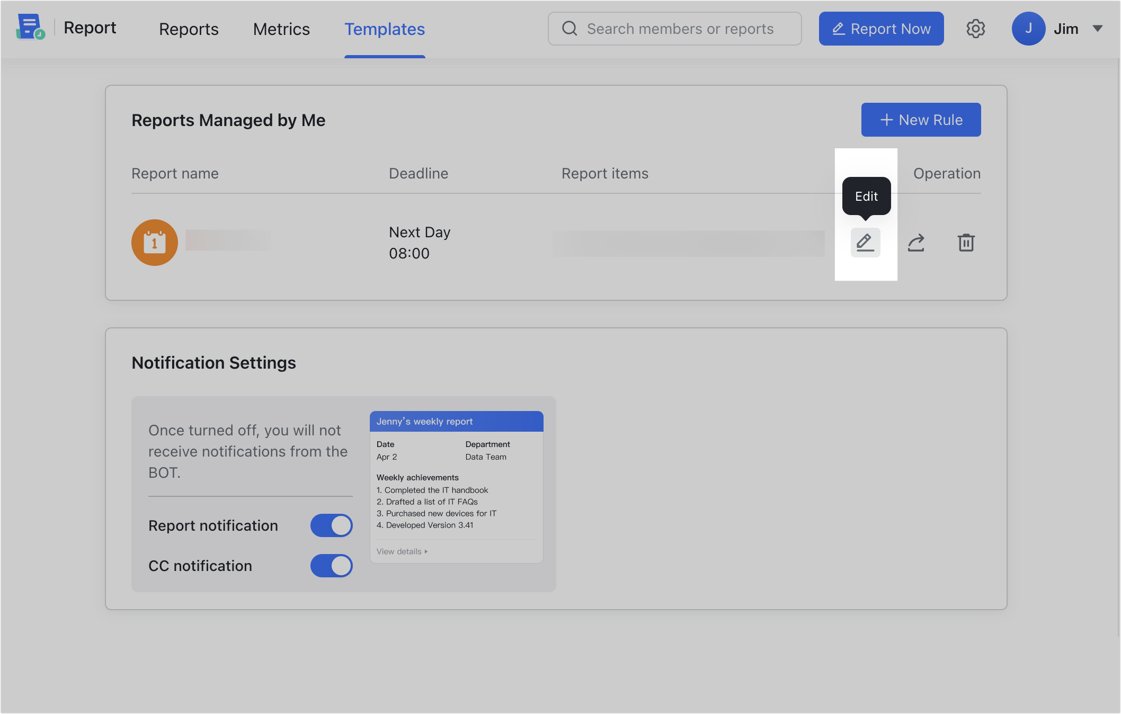This screenshot has height=714, width=1121.
Task: Click the orange calendar report icon
Action: tap(155, 243)
